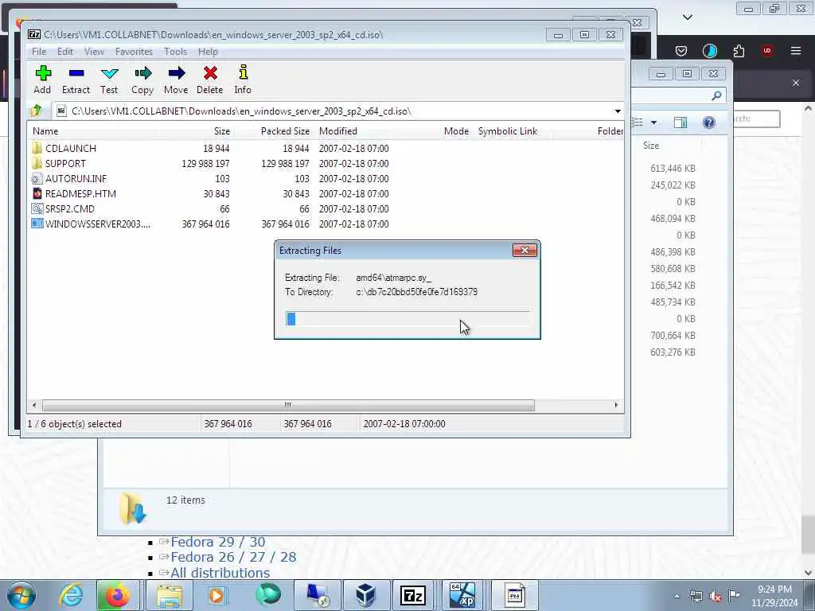Screen dimensions: 815x611
Task: Open the Fedora 29 / 30 link
Action: coord(218,542)
